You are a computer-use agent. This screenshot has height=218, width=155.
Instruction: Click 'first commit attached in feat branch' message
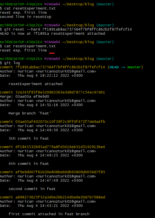tap(49, 214)
